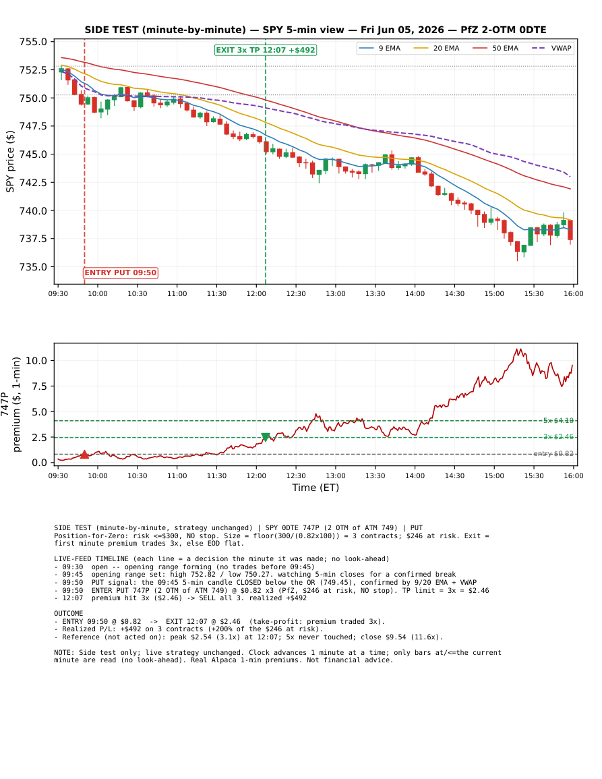Click the 'Reference (not acted on)' line
Screen dimensions: 602x779
coord(248,637)
